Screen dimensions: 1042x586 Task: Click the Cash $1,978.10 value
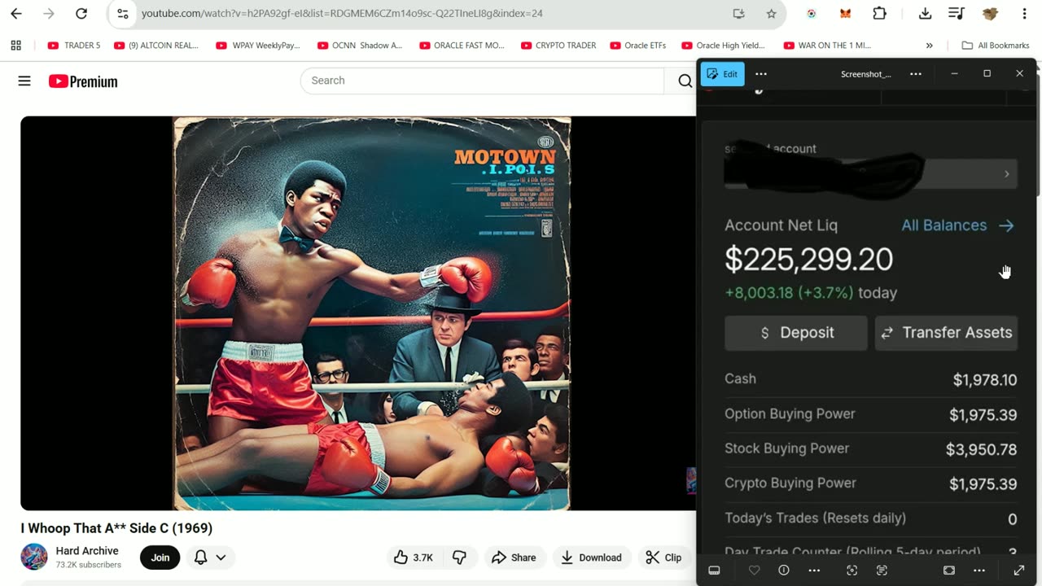(x=985, y=380)
